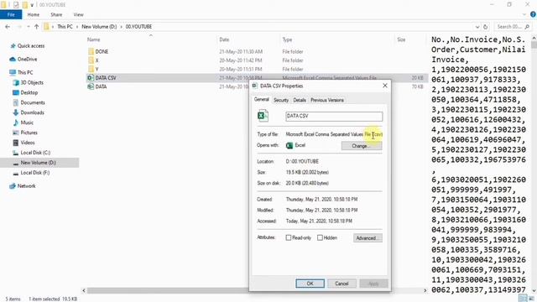Enable the Hidden checkbox
Screen dimensions: 537x302
pos(320,237)
